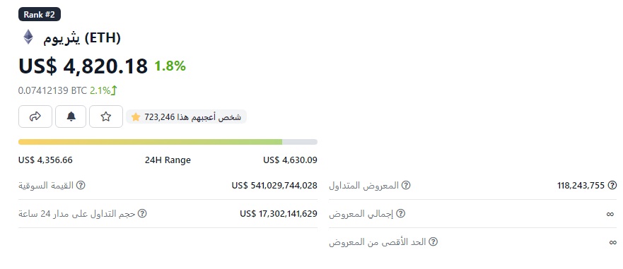Image resolution: width=623 pixels, height=269 pixels.
Task: Click the market cap value US$ 541,029,744,028
Action: click(274, 185)
